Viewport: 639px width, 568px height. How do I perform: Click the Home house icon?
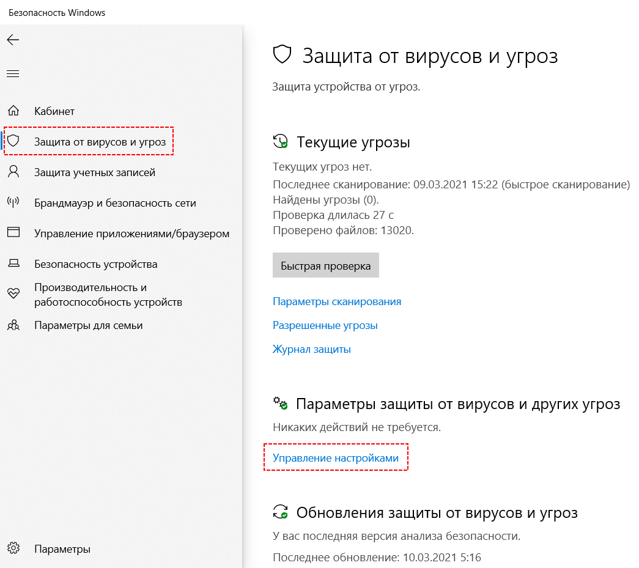pyautogui.click(x=13, y=111)
